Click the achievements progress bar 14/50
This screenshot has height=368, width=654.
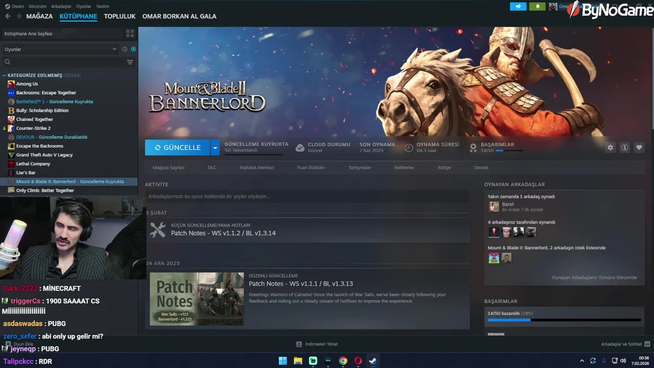pyautogui.click(x=565, y=320)
